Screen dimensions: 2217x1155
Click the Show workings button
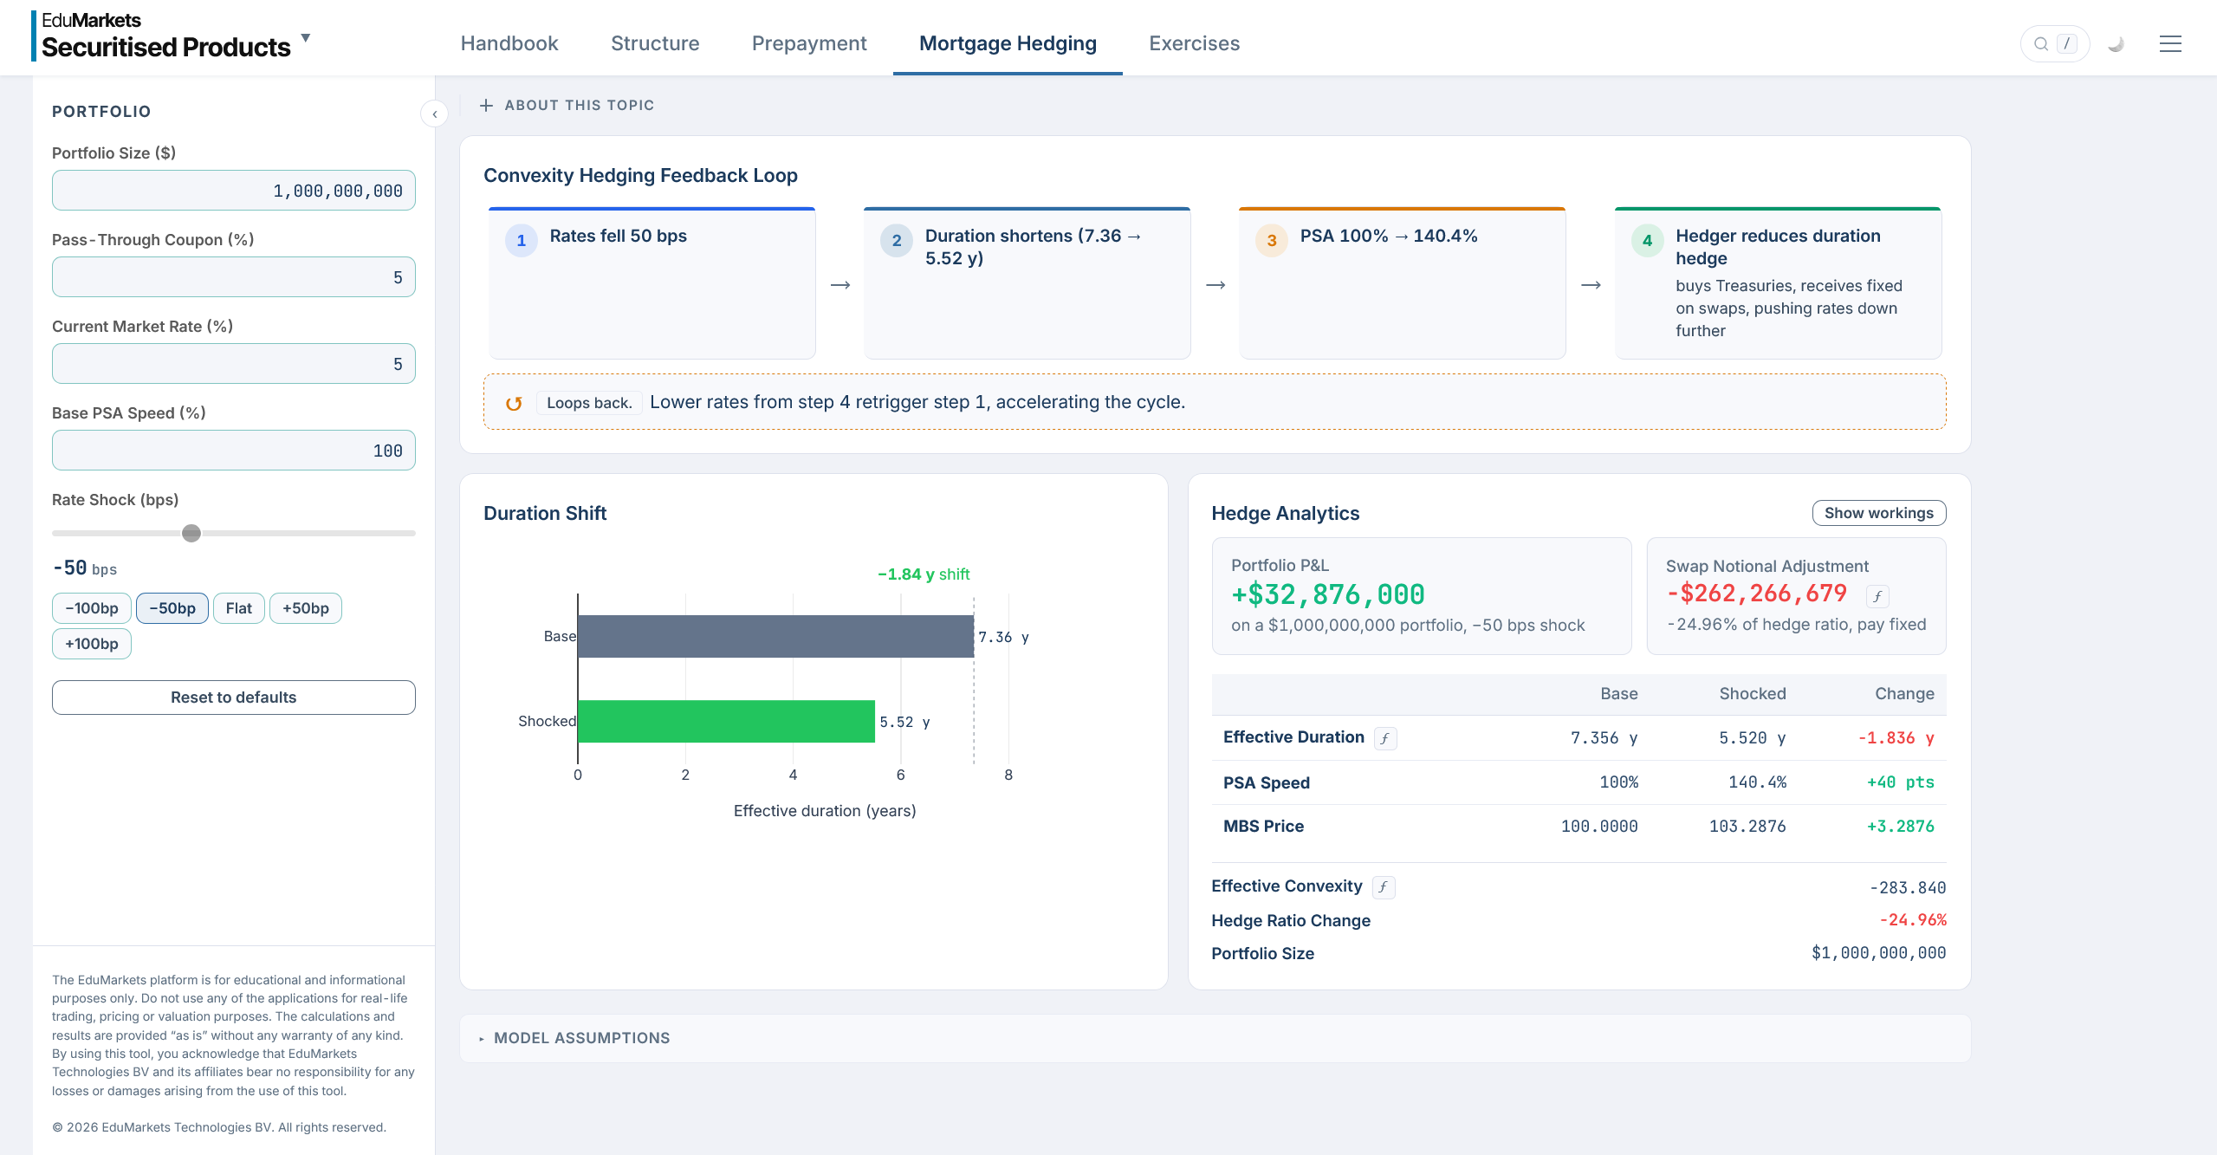[1879, 513]
